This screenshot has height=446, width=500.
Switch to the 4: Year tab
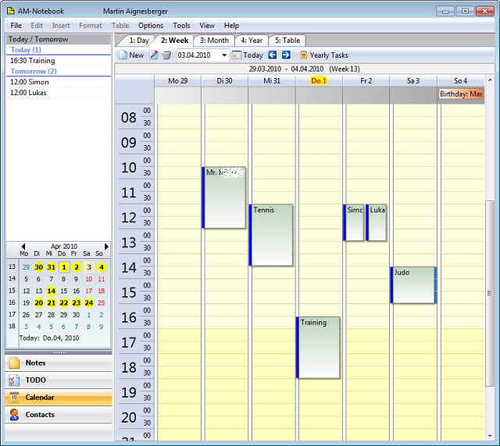[252, 41]
